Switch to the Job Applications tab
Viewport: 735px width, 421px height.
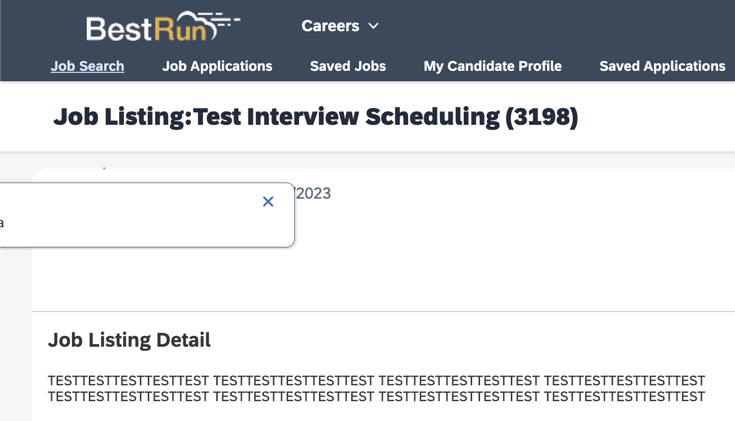(x=217, y=66)
